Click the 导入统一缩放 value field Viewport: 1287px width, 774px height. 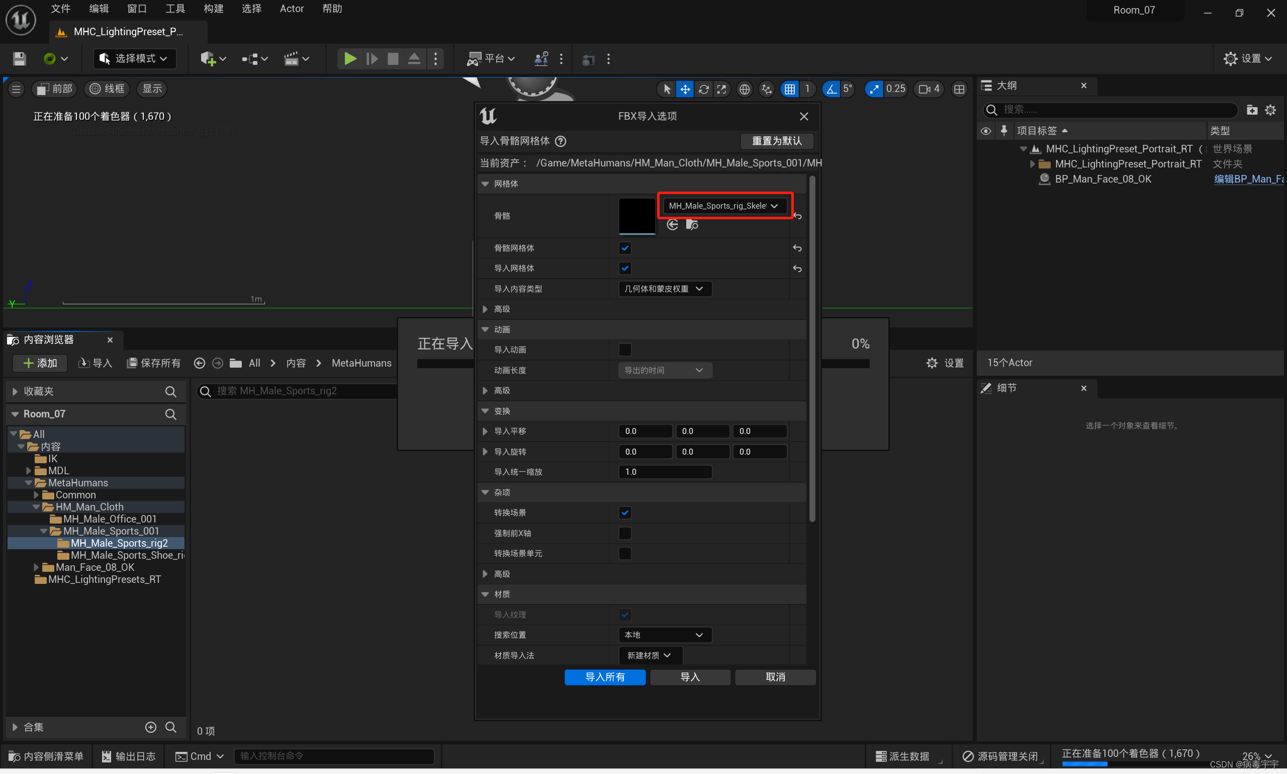[665, 472]
